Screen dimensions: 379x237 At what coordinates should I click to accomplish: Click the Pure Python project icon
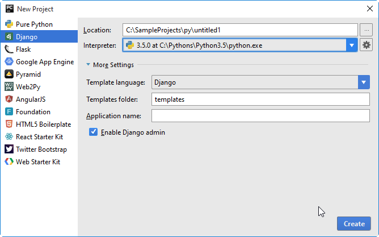pyautogui.click(x=9, y=24)
